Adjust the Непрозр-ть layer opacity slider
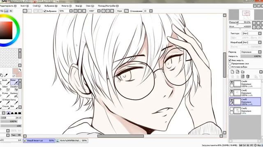Viewport: 263px width, 147px height. pos(251,56)
